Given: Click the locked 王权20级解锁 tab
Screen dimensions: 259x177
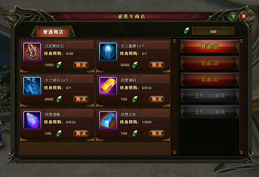Looking at the screenshot, I should point(210,112).
